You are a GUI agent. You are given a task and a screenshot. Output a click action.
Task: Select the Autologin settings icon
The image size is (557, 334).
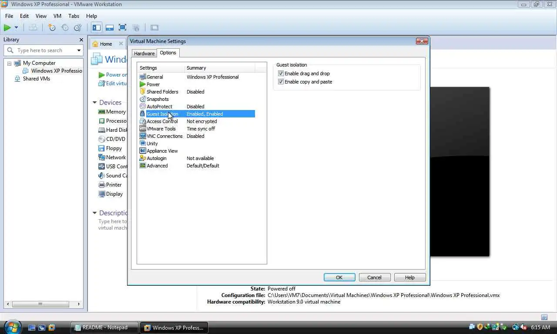[x=143, y=158]
